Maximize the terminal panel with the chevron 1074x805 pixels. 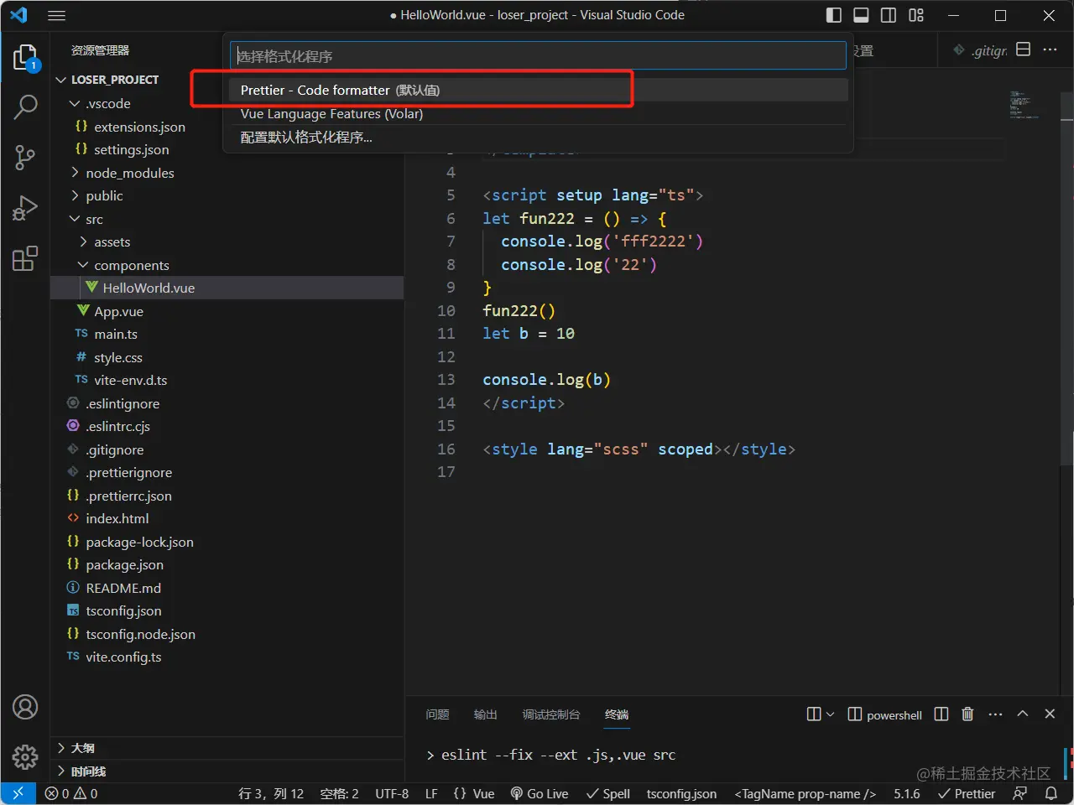point(1023,714)
